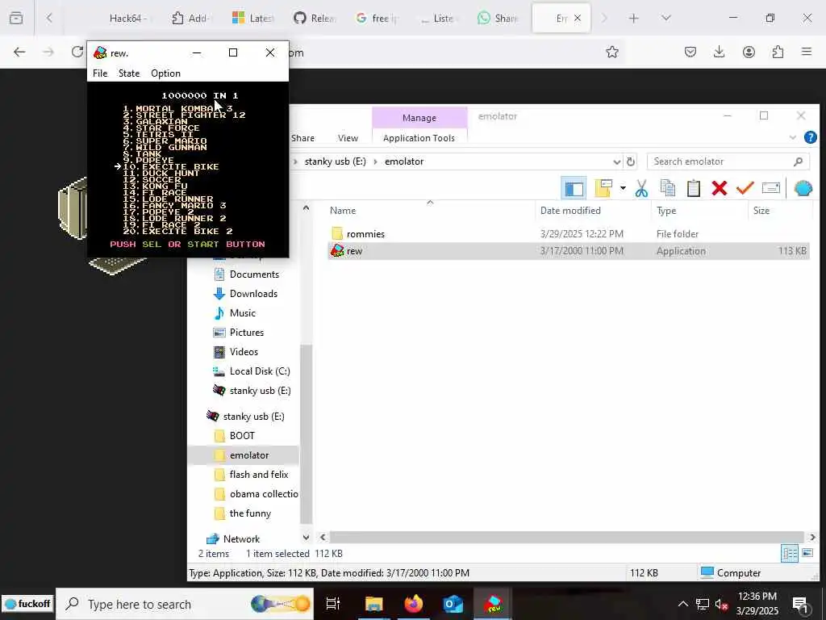Sort by the Type column header
This screenshot has width=826, height=620.
point(665,211)
